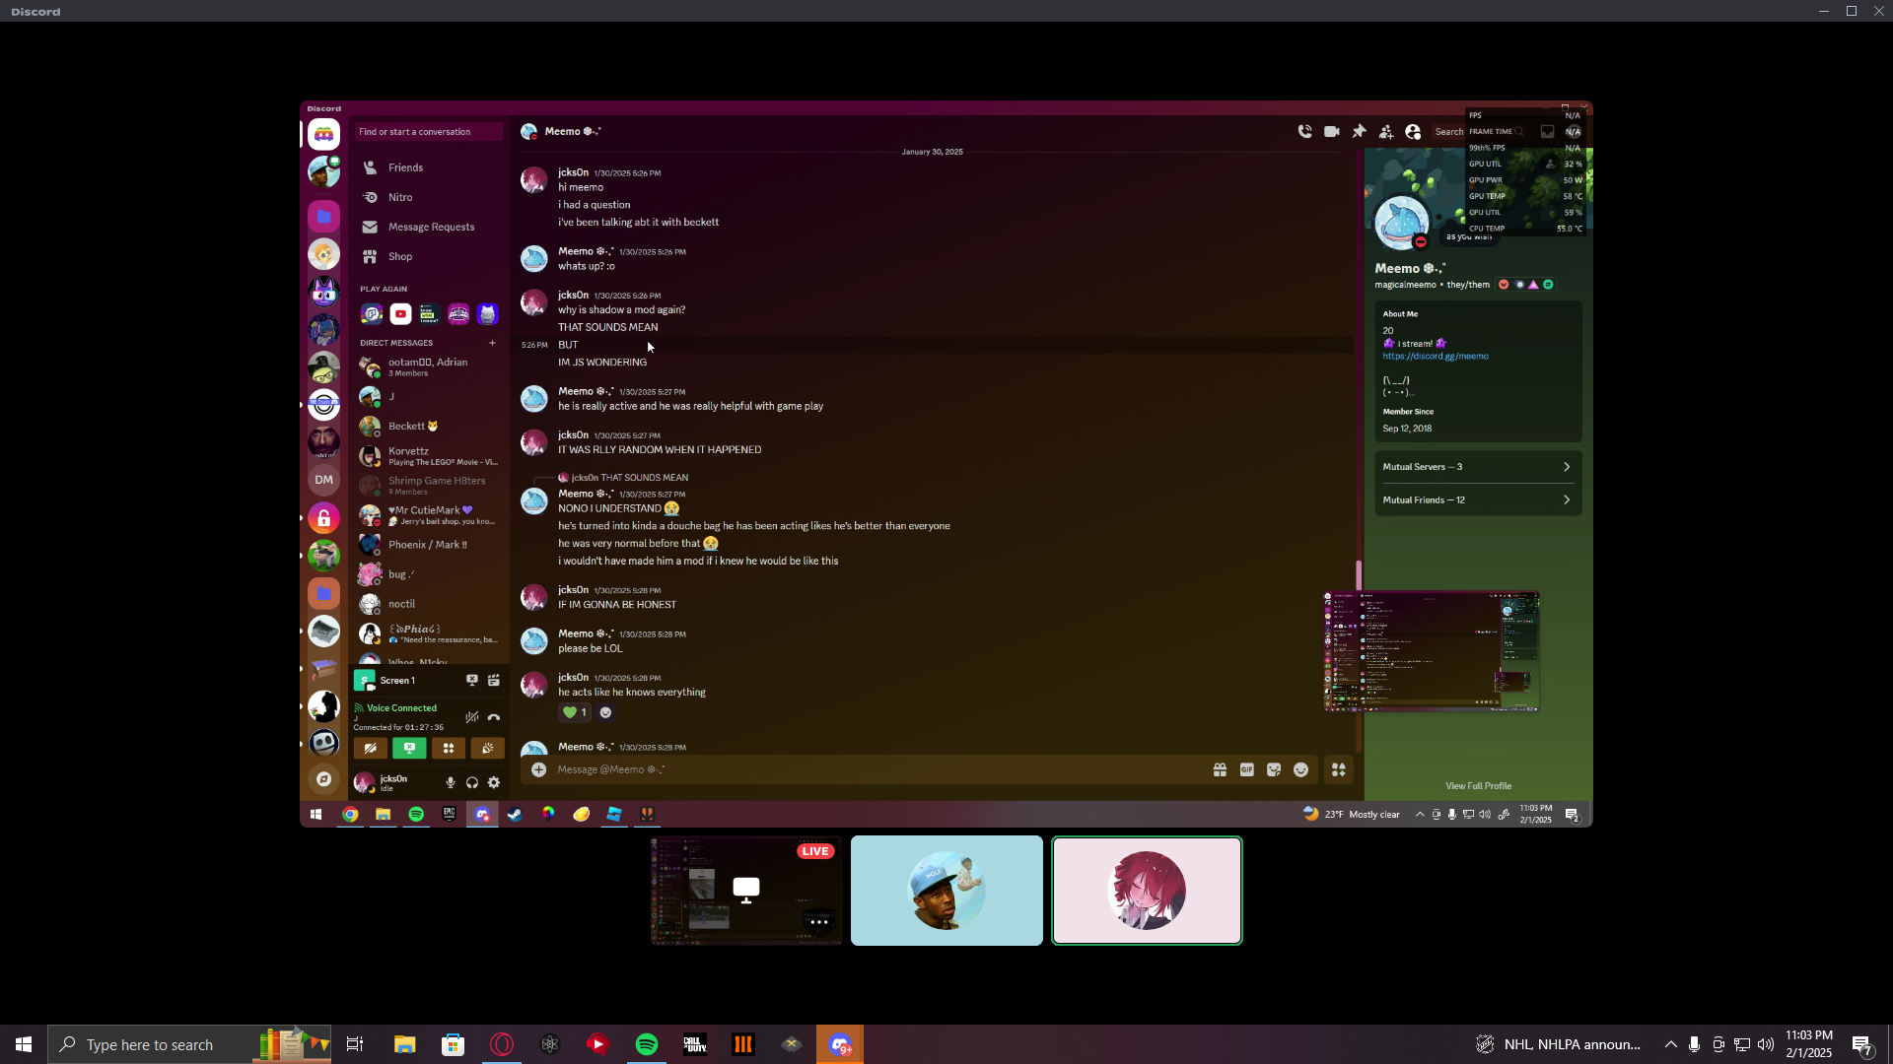Open the GIF picker button
Viewport: 1893px width, 1064px height.
(x=1247, y=770)
